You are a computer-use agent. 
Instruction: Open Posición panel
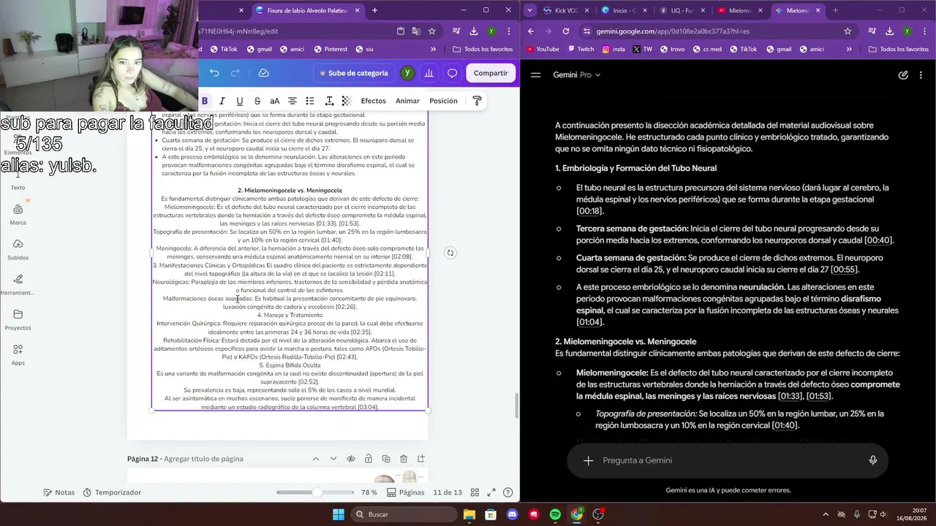pos(443,101)
